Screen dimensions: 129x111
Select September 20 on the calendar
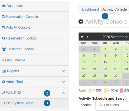pos(84,69)
